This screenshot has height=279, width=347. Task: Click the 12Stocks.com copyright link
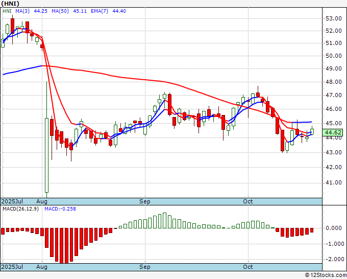(x=326, y=275)
